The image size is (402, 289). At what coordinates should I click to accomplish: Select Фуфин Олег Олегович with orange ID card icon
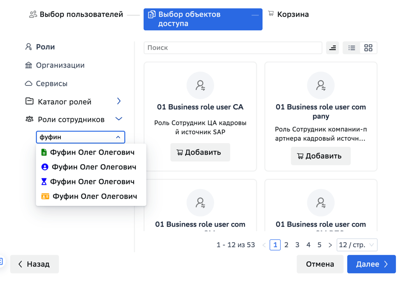(91, 196)
